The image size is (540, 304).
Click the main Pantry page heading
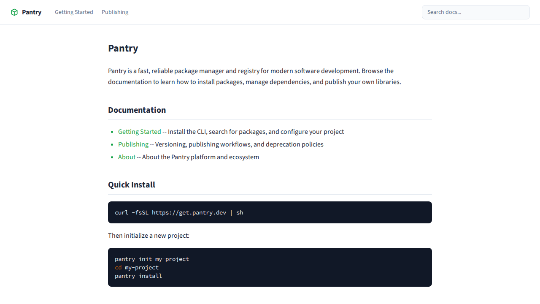[x=123, y=48]
